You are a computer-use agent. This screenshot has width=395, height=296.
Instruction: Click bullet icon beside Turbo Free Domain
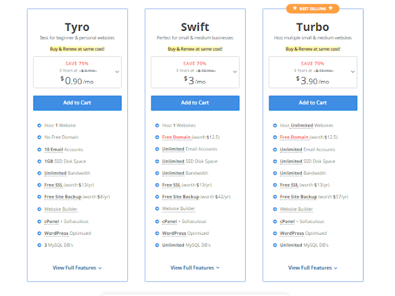[x=275, y=137]
